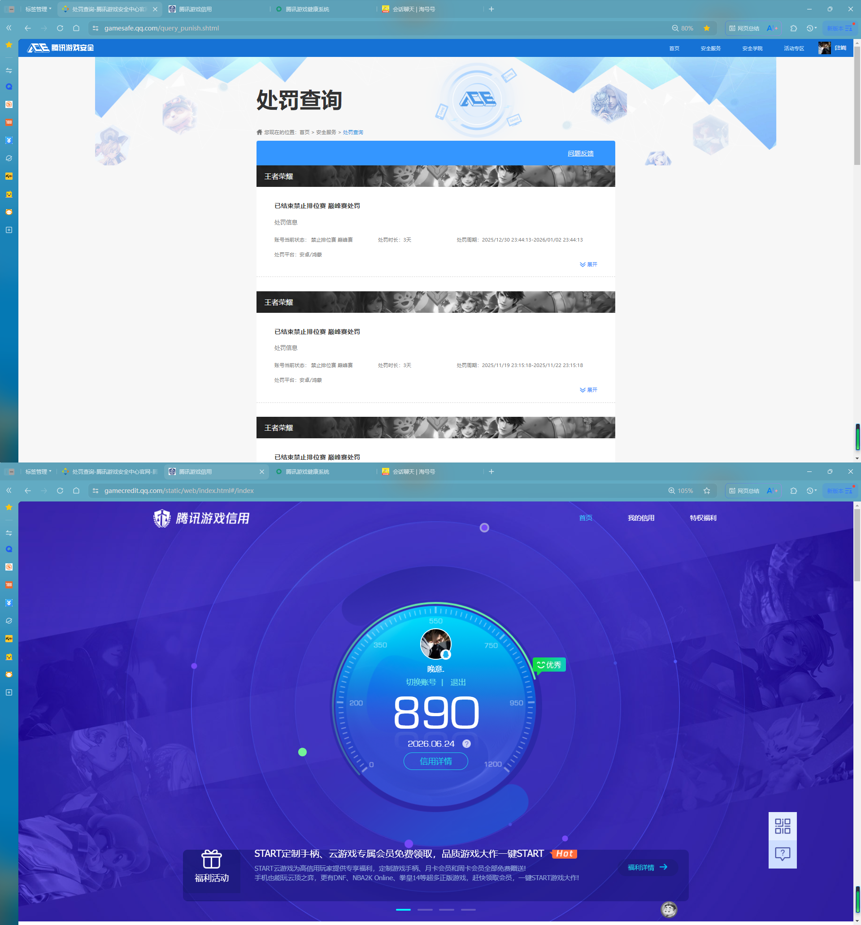Click the blue rounded icon in bottom window sidebar
Screen dimensions: 861x925
pos(9,603)
